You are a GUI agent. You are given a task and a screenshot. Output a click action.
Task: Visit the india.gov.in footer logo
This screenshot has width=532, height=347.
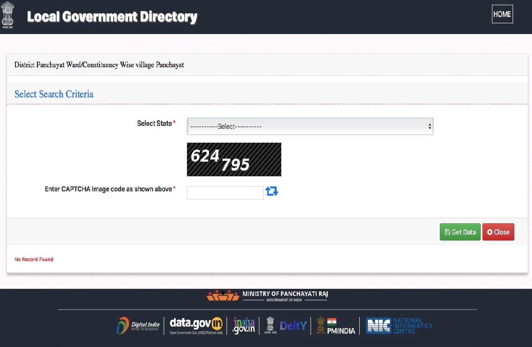(x=244, y=325)
